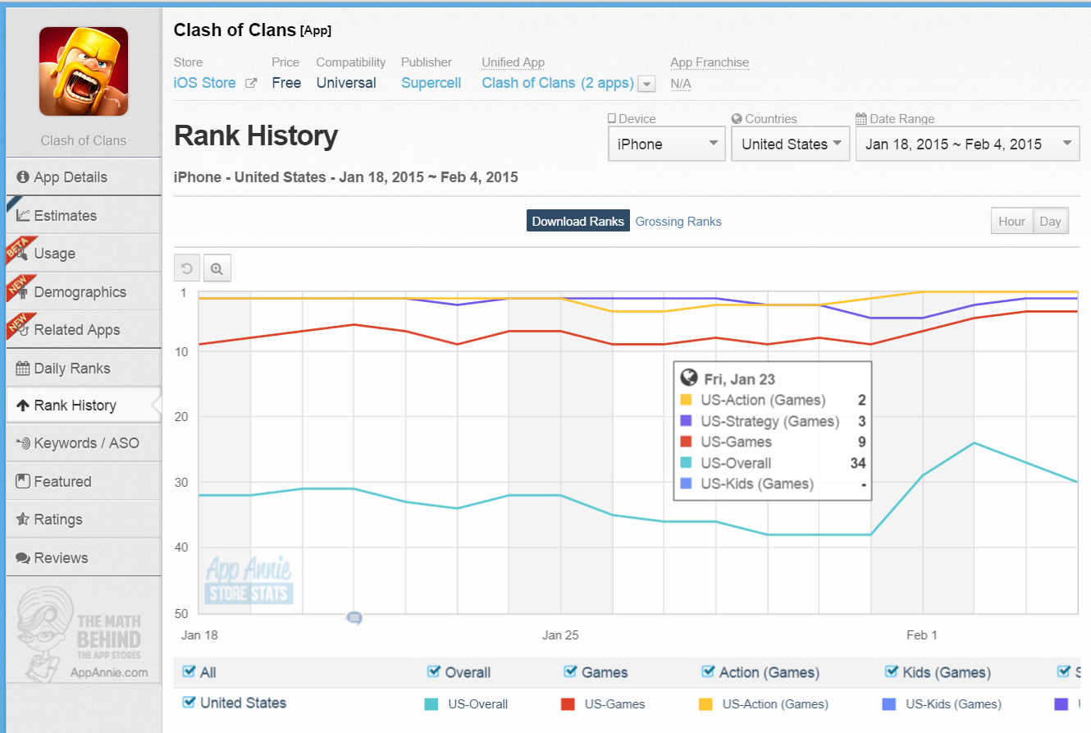Click the Reviews speech bubble icon
This screenshot has height=733, width=1091.
[23, 557]
